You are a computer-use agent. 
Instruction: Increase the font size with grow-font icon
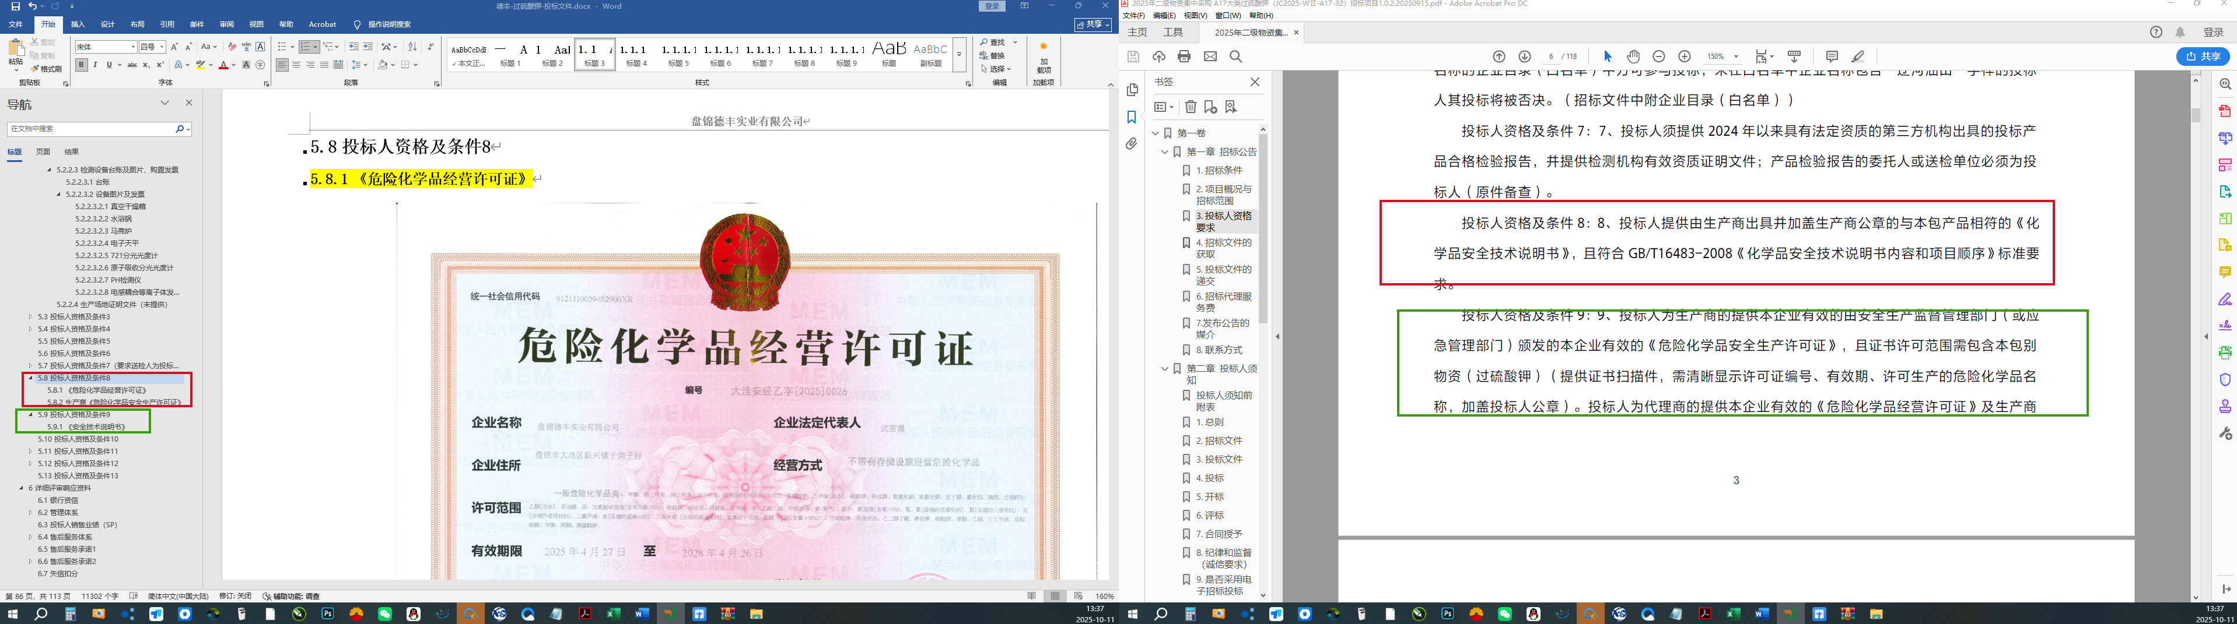[x=174, y=47]
